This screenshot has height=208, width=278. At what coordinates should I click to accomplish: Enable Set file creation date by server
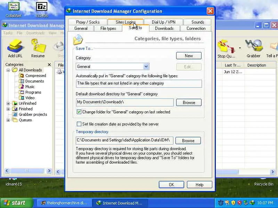click(x=79, y=124)
